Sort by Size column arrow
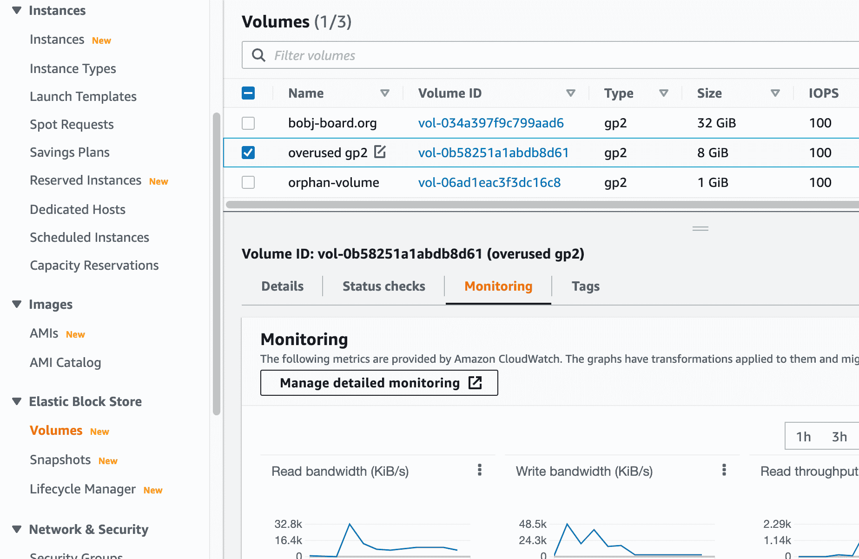859x559 pixels. pyautogui.click(x=775, y=93)
